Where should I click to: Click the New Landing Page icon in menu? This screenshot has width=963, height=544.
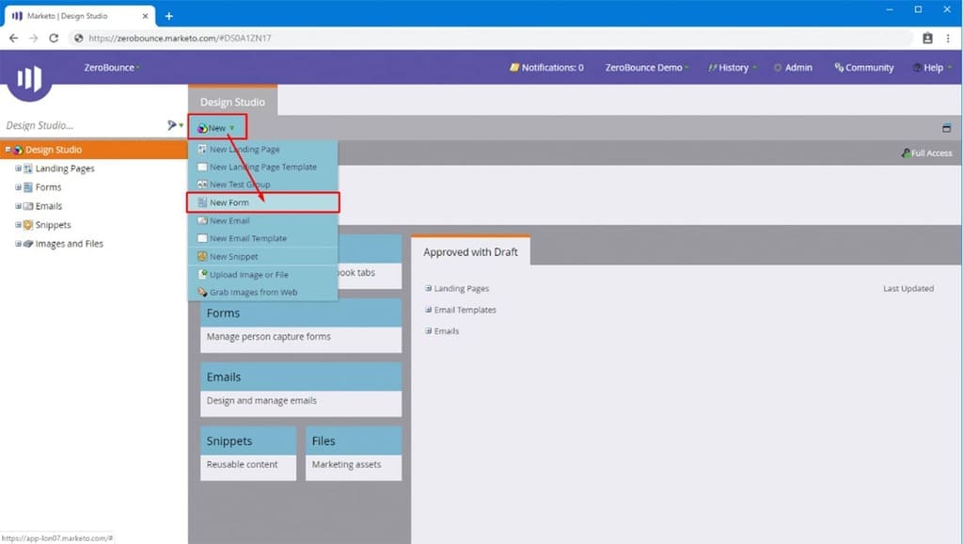202,150
